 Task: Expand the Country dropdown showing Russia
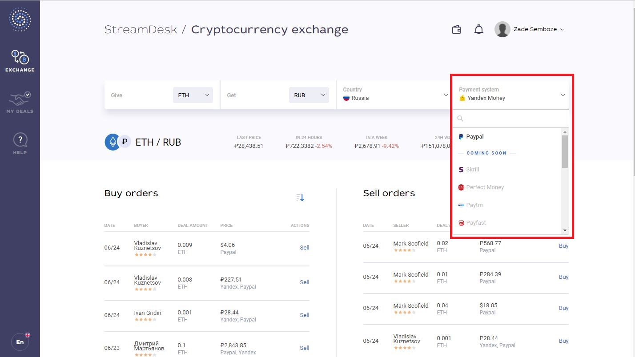pos(395,95)
